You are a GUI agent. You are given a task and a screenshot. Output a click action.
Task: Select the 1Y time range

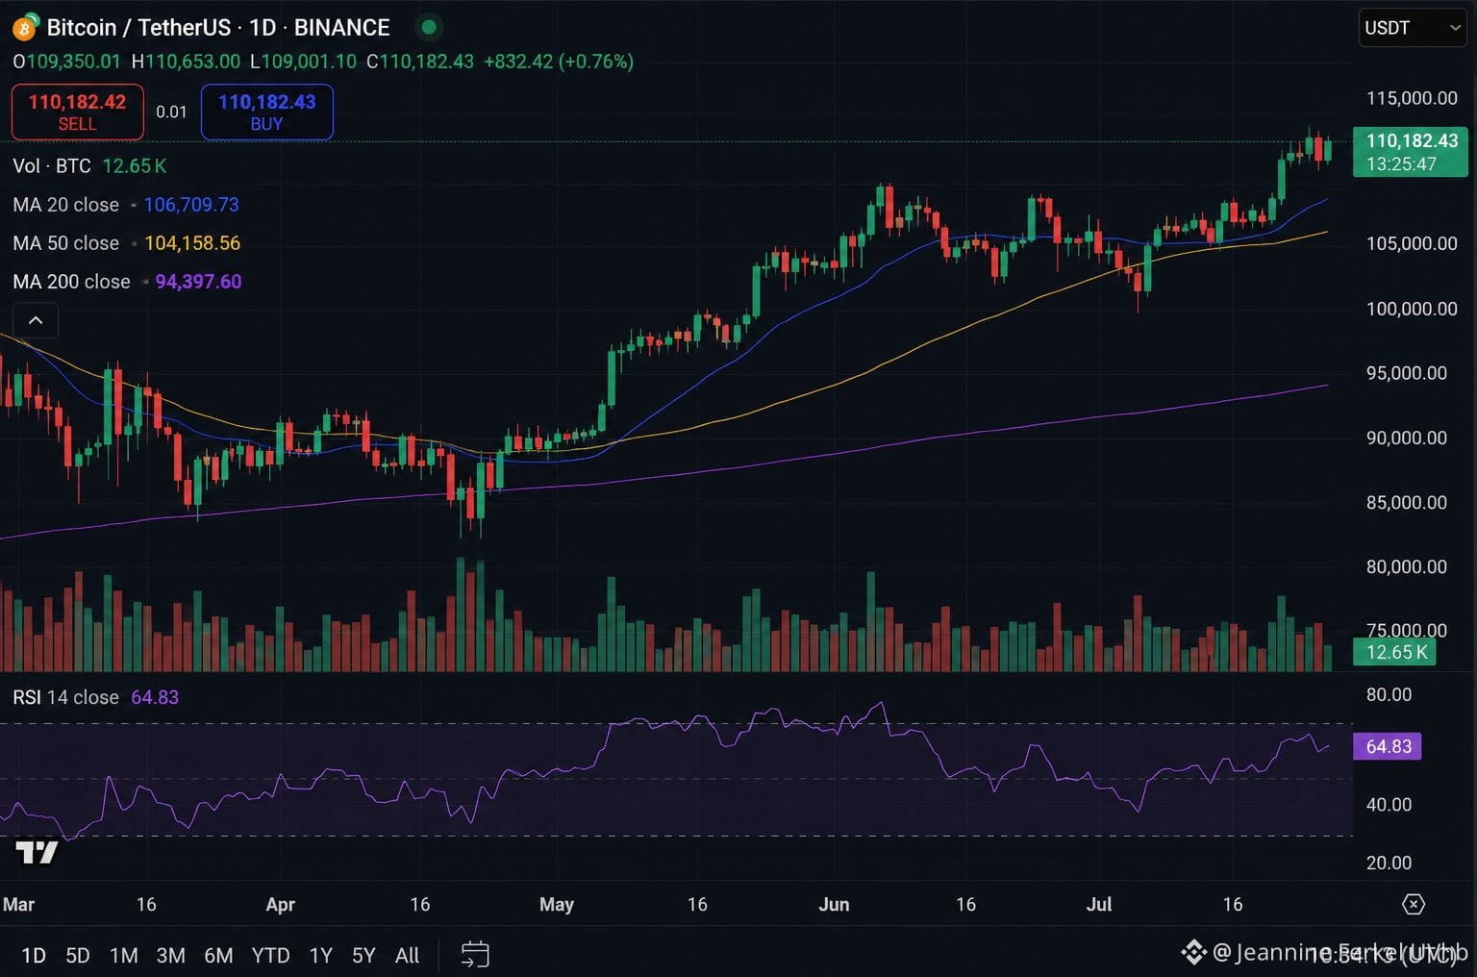tap(320, 955)
